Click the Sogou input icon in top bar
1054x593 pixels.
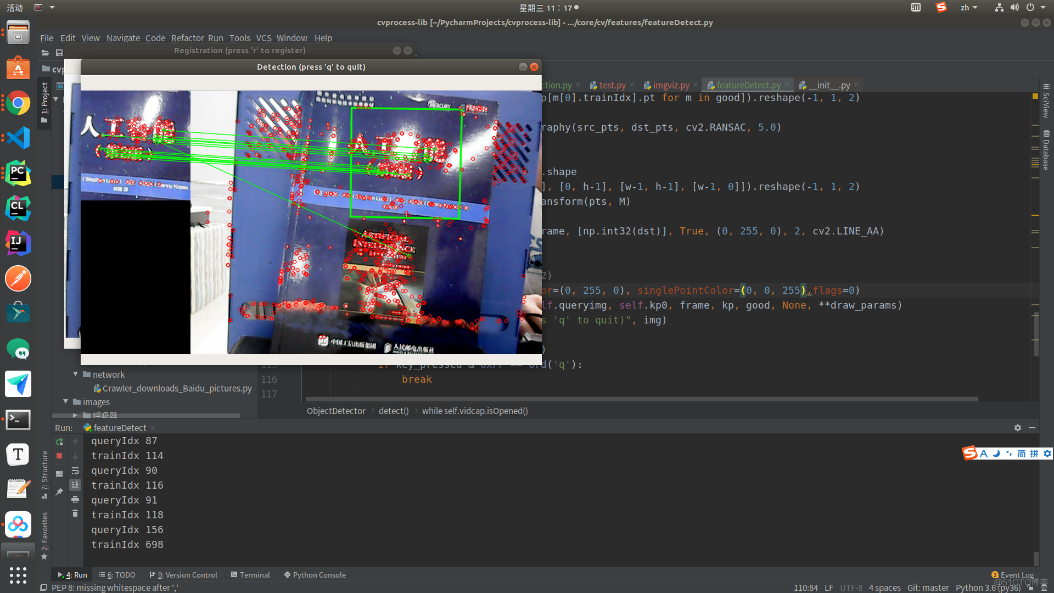tap(941, 7)
